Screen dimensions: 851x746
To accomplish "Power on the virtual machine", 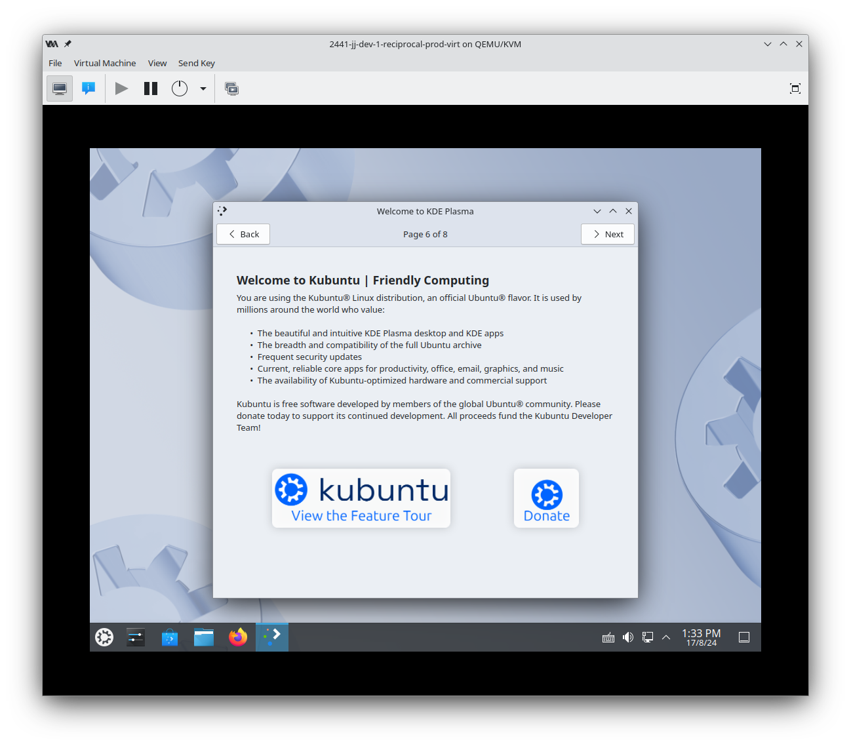I will 121,88.
